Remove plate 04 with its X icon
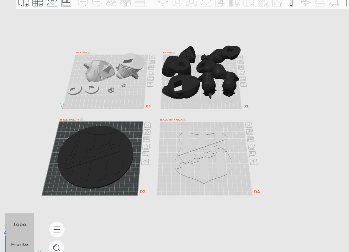The width and height of the screenshot is (349, 252). (249, 125)
